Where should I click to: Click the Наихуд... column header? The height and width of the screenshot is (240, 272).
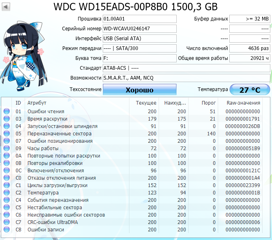[x=175, y=103]
